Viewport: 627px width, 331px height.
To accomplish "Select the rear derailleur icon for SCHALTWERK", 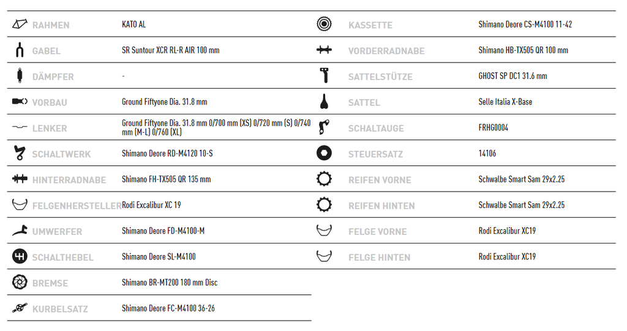I will pos(19,153).
